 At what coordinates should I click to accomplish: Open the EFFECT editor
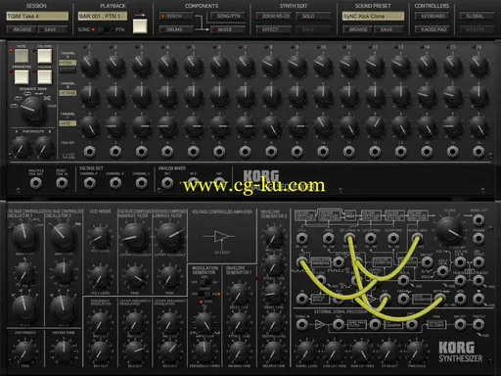[x=273, y=29]
